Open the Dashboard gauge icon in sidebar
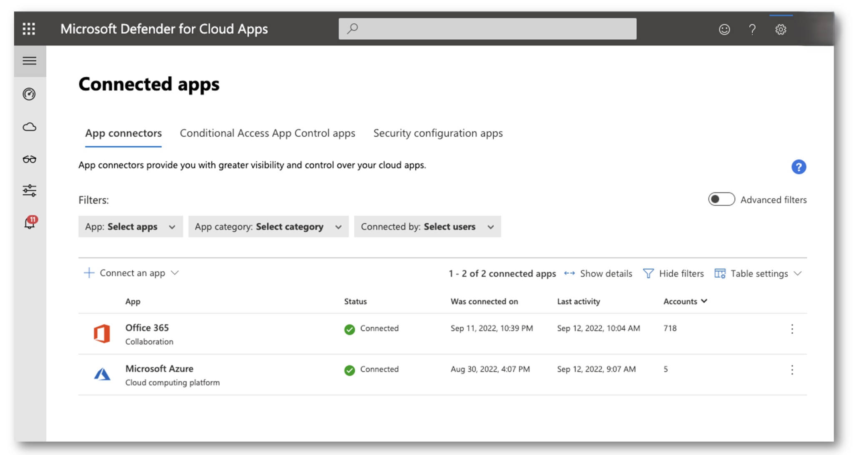Viewport: 854px width, 455px height. point(29,94)
